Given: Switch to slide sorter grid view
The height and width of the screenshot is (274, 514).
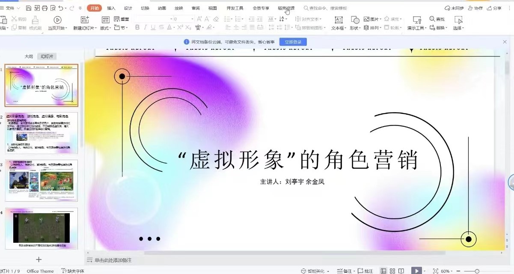Looking at the screenshot, I should click(392, 271).
